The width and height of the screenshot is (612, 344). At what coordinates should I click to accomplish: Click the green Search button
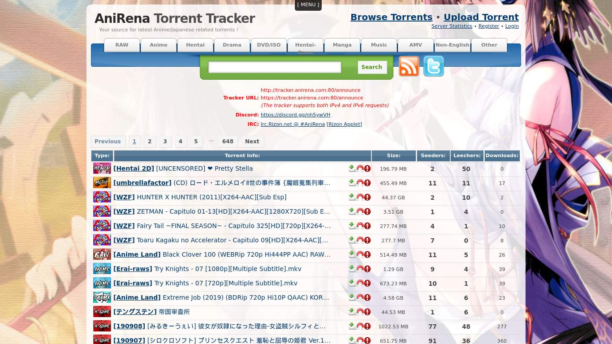pyautogui.click(x=372, y=67)
